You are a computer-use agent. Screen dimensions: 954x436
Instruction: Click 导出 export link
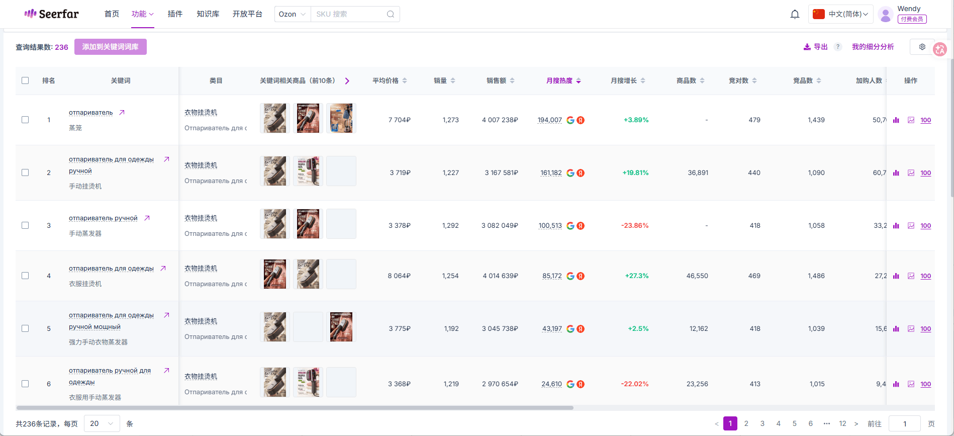(x=815, y=47)
